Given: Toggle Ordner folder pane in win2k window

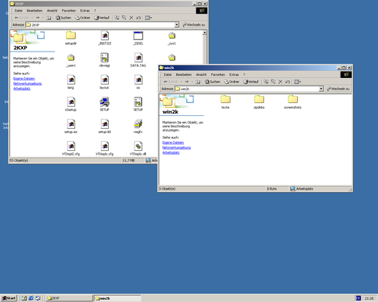Looking at the screenshot, I should coord(232,82).
